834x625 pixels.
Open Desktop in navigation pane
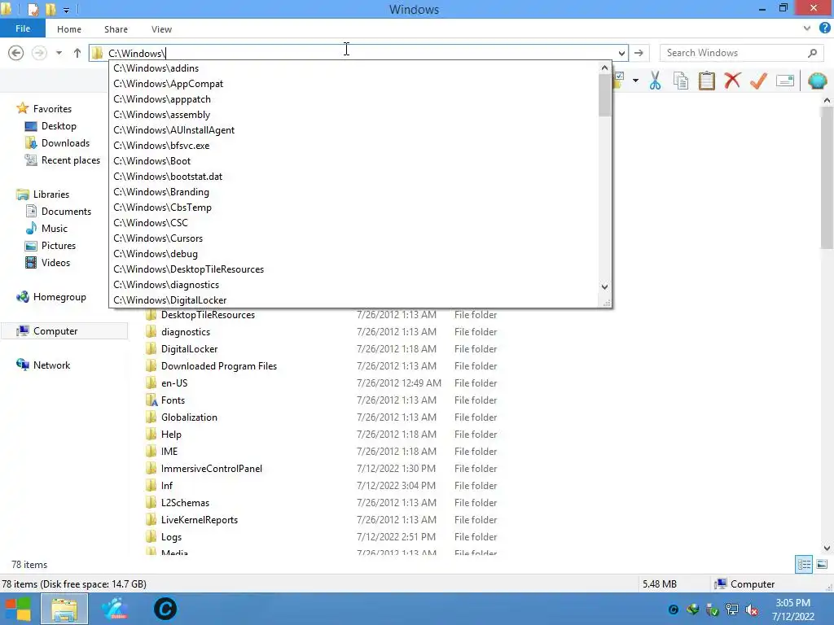click(59, 126)
